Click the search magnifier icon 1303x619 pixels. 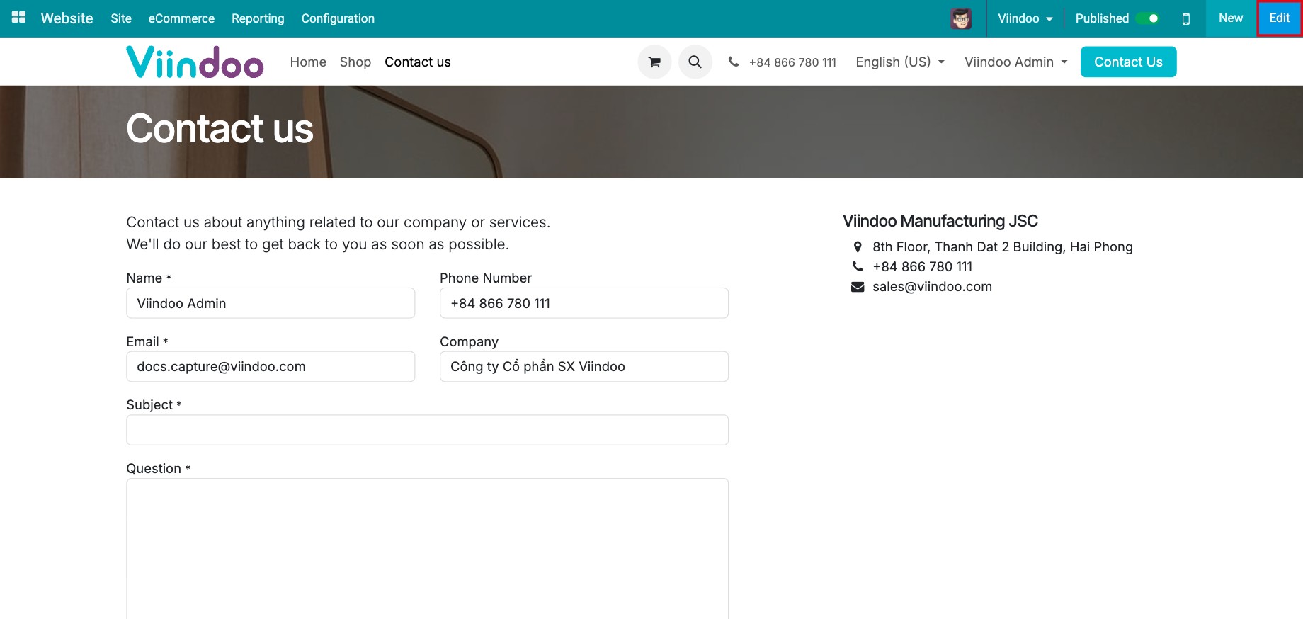695,62
